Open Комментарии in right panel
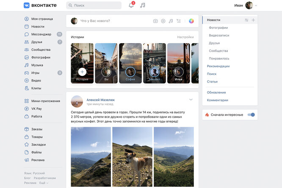Image resolution: width=282 pixels, height=188 pixels. [x=218, y=100]
